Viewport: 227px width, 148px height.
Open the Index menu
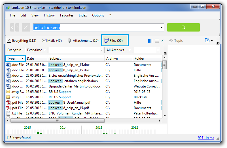click(83, 15)
